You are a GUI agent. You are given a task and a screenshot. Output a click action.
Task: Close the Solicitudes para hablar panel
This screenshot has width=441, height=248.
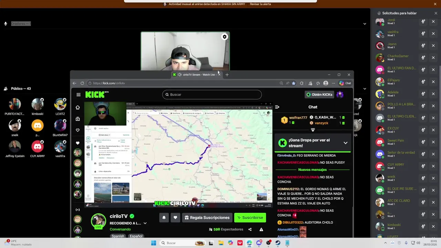436,13
